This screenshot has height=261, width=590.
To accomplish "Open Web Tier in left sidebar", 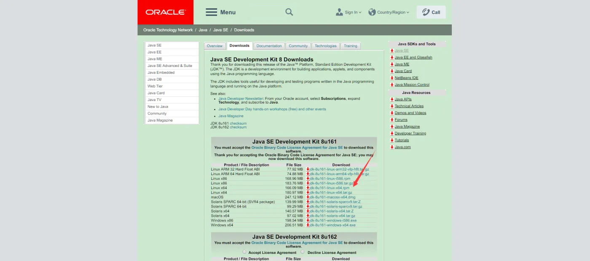I will [172, 86].
